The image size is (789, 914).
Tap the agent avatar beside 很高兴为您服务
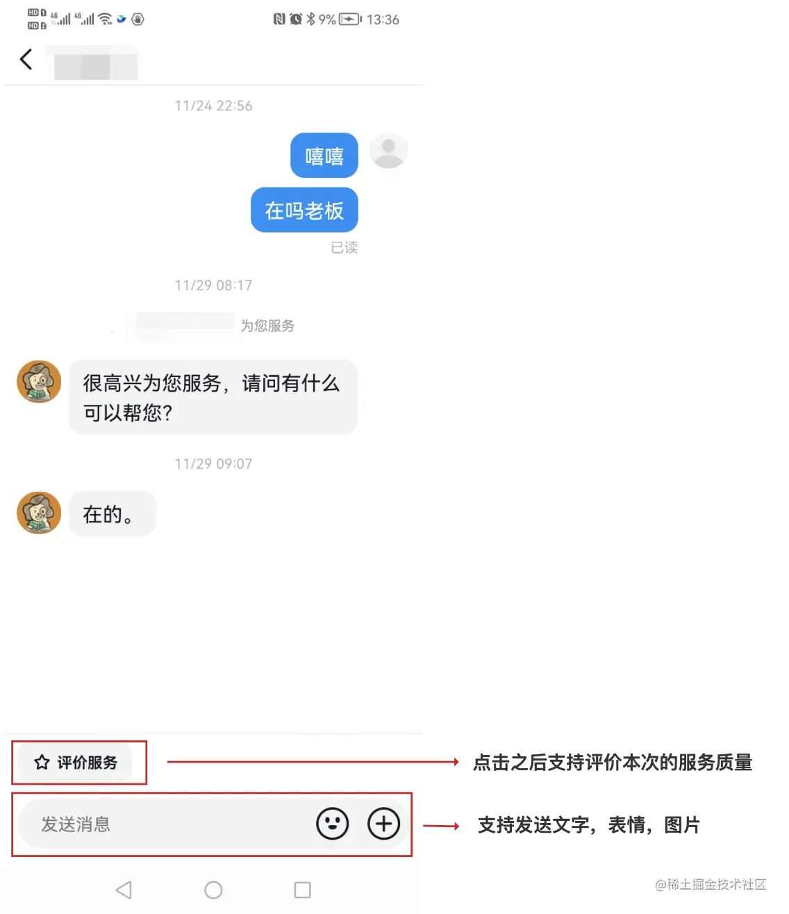tap(39, 382)
